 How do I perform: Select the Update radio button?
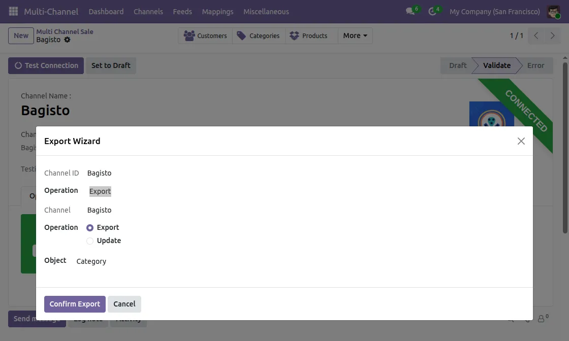89,241
